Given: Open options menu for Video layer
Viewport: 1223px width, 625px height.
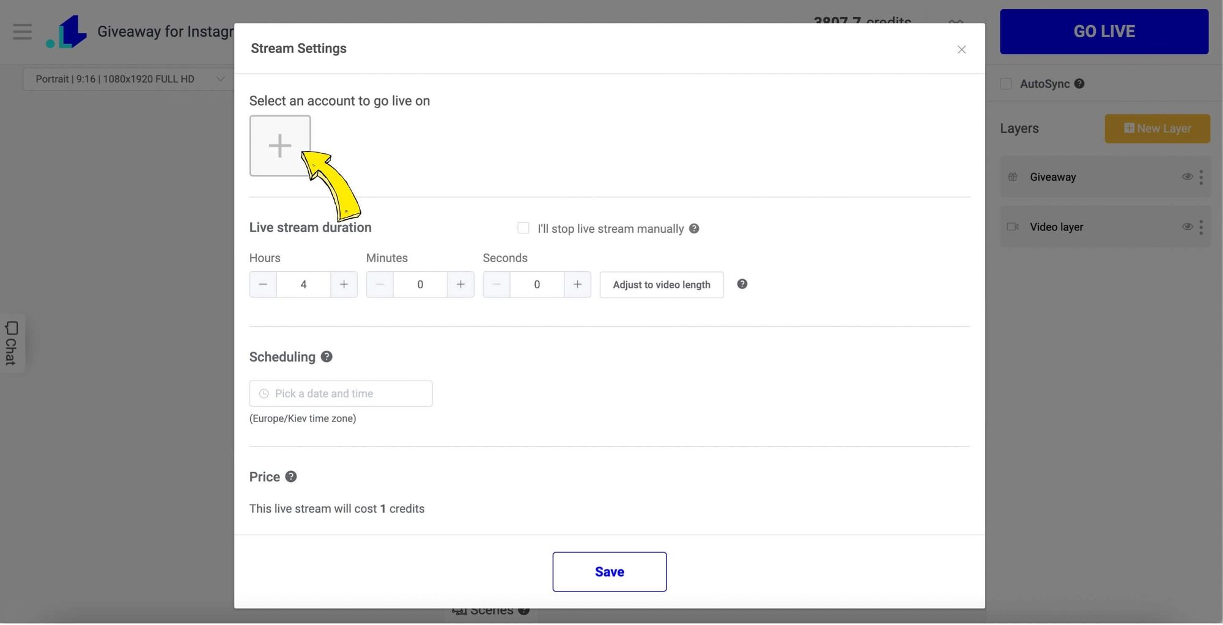Looking at the screenshot, I should [x=1201, y=227].
